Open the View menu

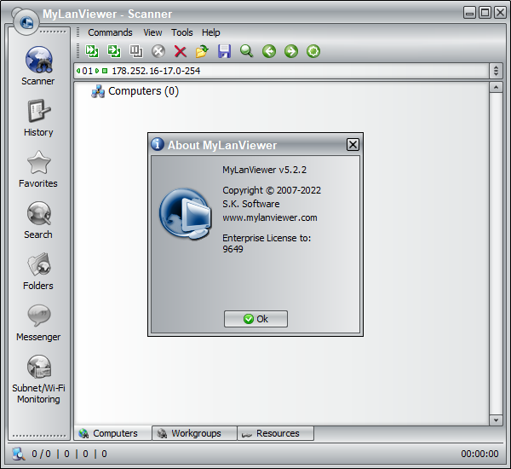point(152,32)
